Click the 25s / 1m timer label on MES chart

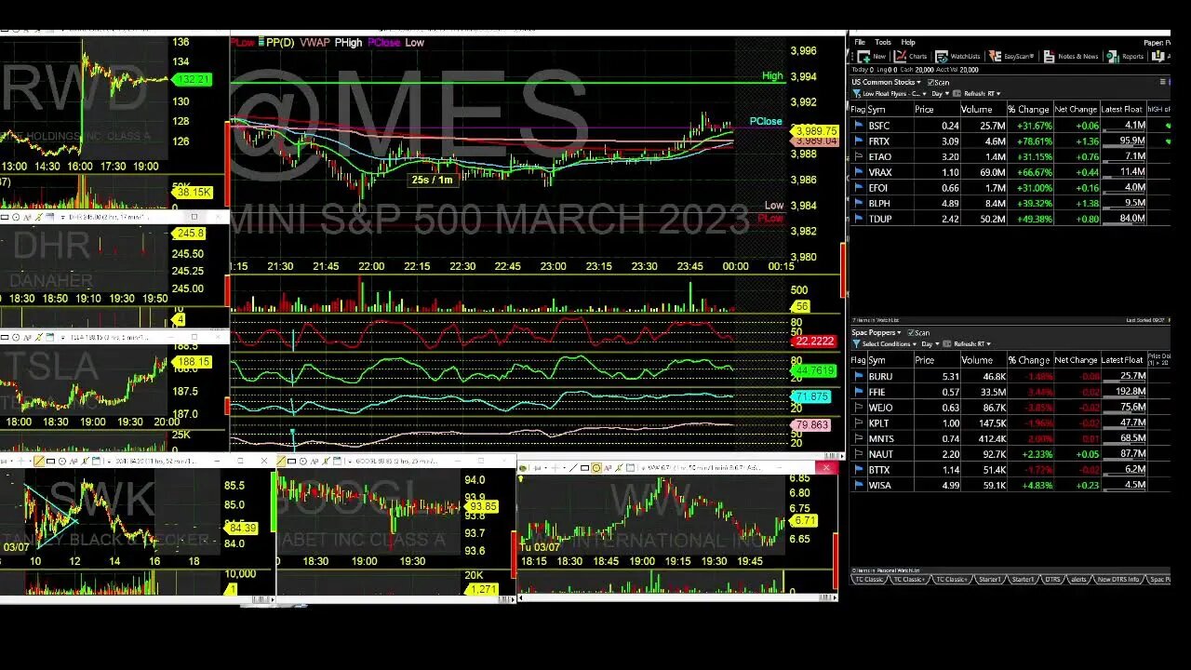(x=433, y=180)
